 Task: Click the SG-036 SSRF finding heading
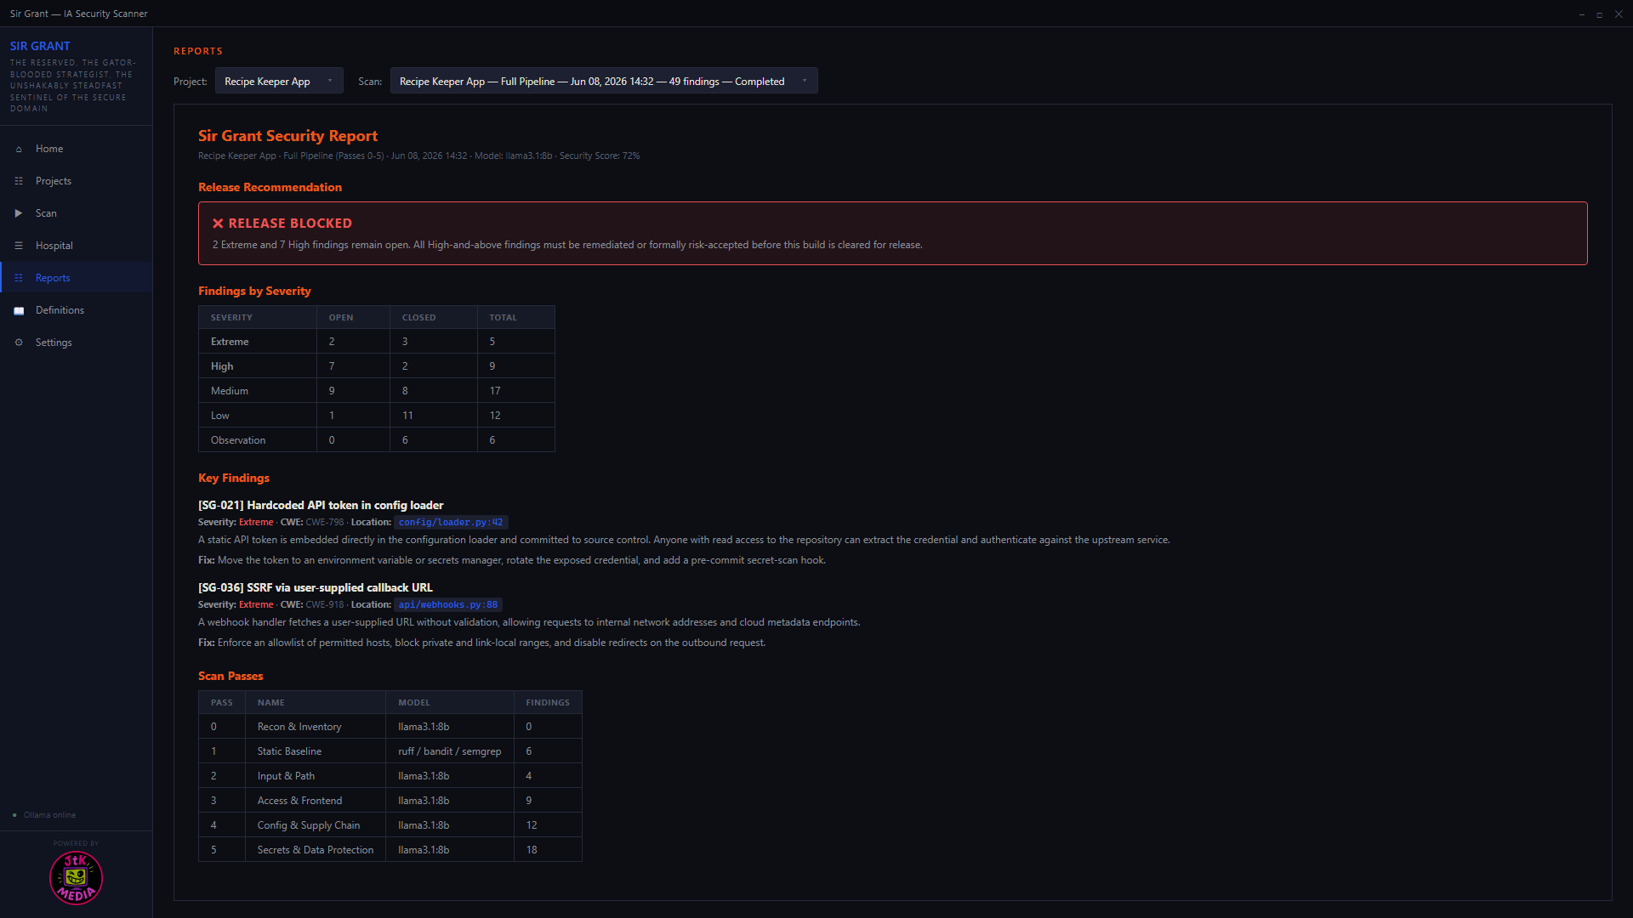[316, 587]
